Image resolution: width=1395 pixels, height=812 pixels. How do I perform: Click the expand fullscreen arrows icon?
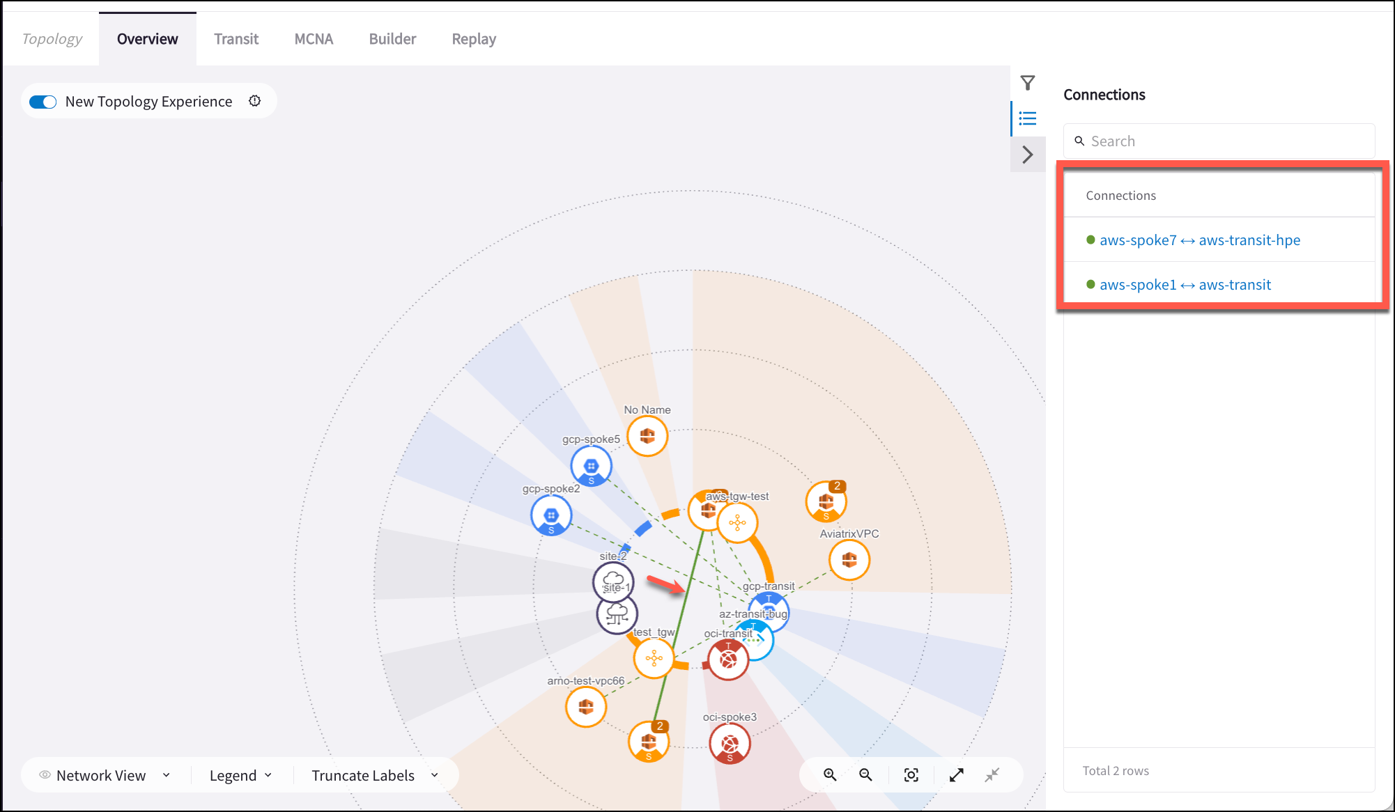(x=957, y=775)
